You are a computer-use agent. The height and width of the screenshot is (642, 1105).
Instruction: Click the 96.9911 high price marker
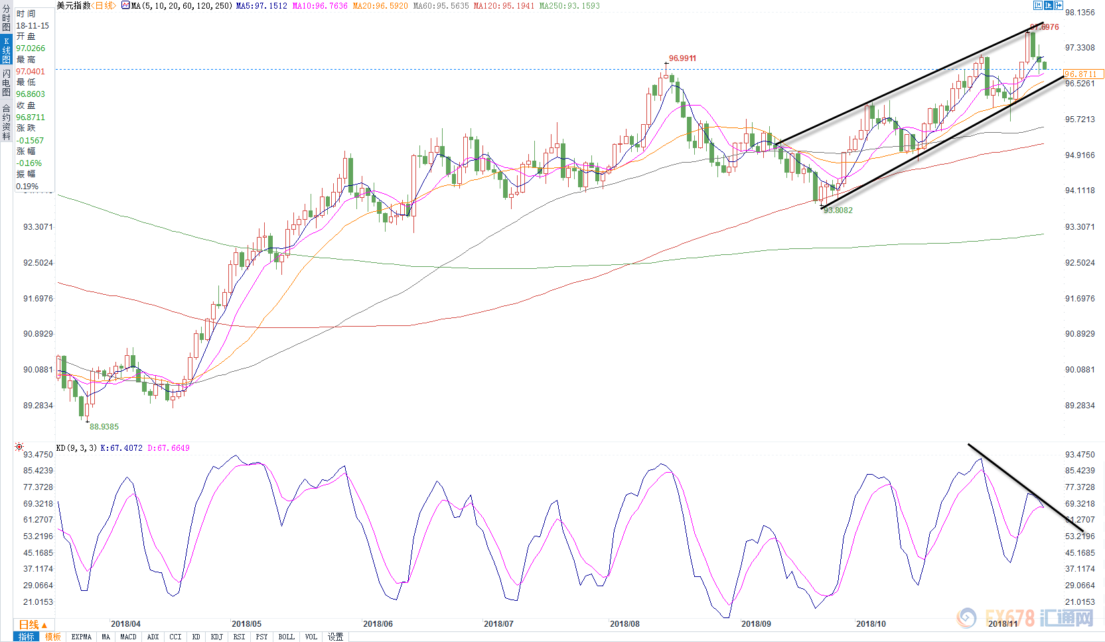(x=682, y=58)
